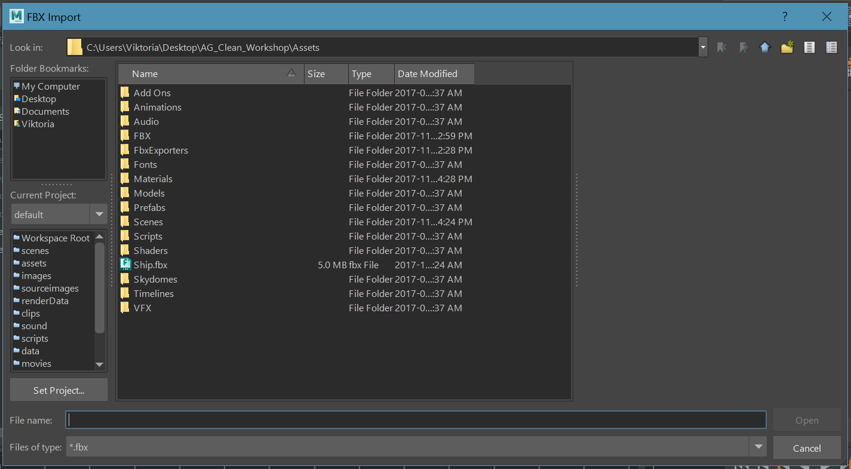Screen dimensions: 851x469
Task: Expand the Files of type dropdown
Action: (757, 446)
